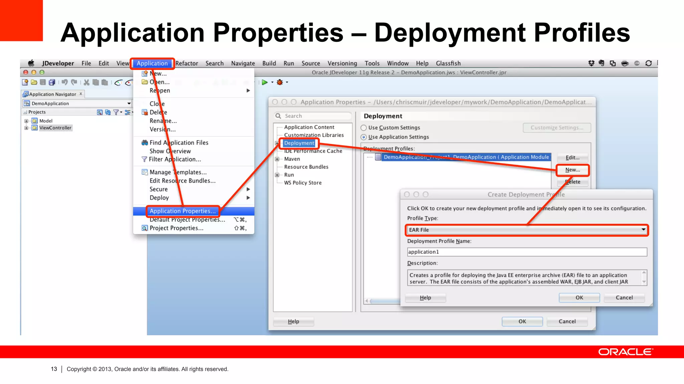Click the Edit... deployment profile button

point(572,158)
